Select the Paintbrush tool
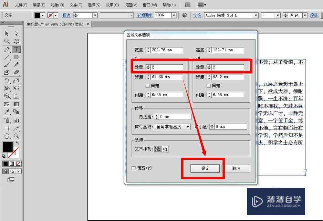This screenshot has width=323, height=221. [6, 65]
